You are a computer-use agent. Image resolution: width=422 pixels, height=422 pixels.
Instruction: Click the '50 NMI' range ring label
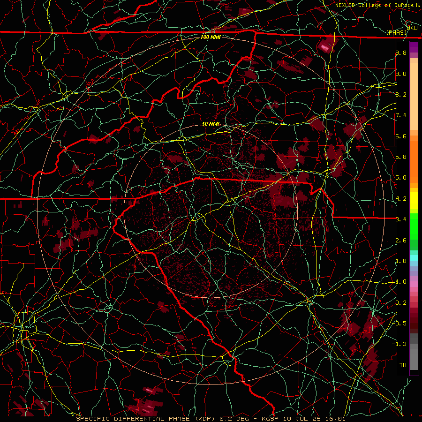point(211,124)
